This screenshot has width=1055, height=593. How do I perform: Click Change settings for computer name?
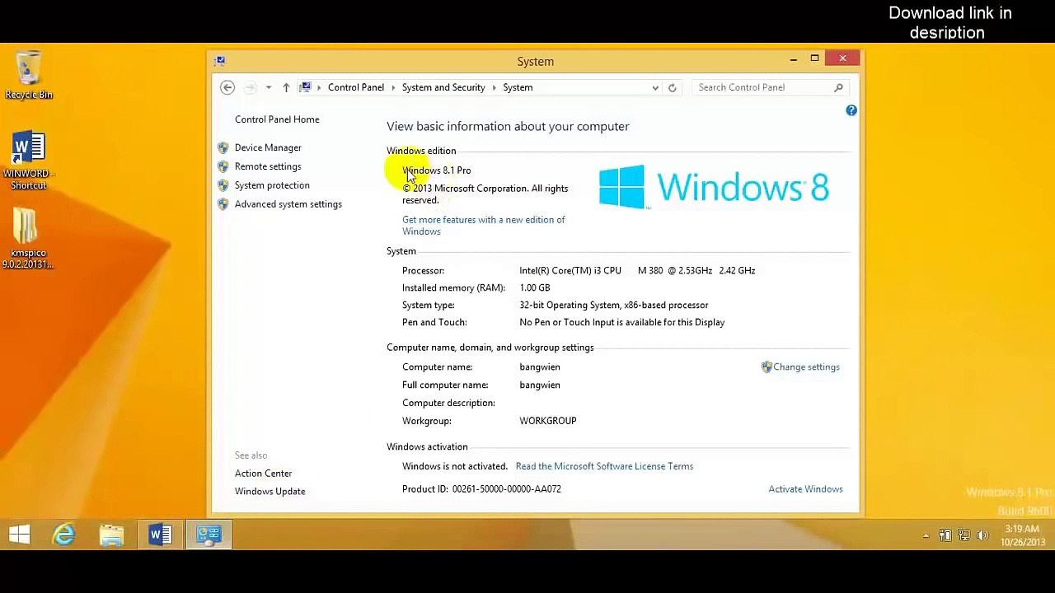[806, 367]
